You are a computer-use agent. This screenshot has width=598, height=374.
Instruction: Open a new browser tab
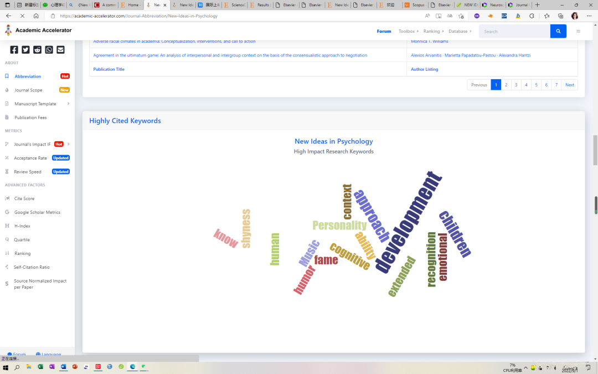pyautogui.click(x=537, y=5)
